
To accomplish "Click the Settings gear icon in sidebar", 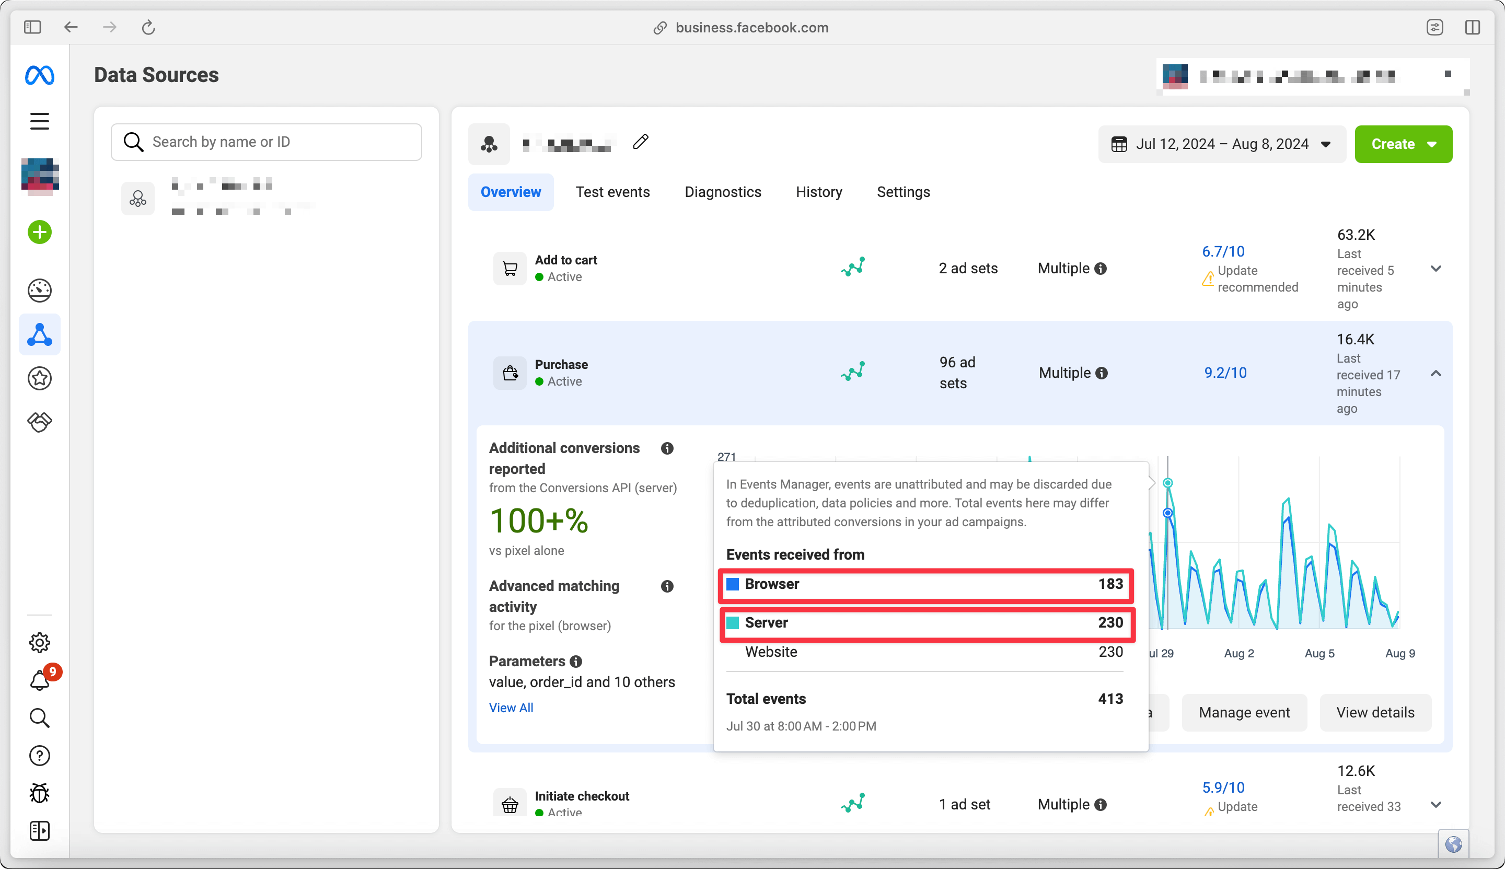I will click(39, 642).
